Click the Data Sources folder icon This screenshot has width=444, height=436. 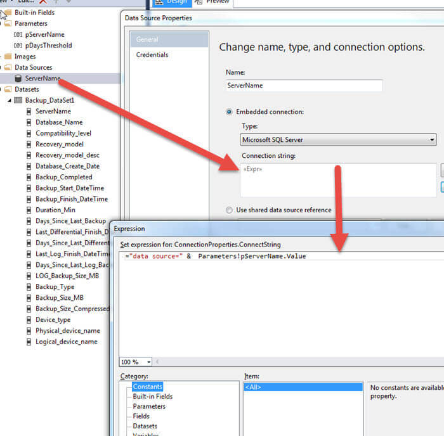[x=8, y=67]
